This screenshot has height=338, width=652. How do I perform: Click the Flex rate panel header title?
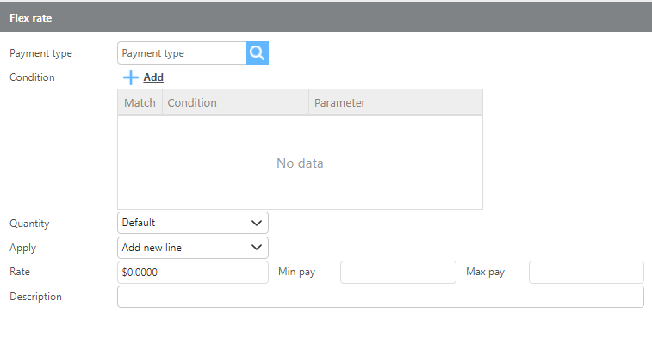point(31,18)
